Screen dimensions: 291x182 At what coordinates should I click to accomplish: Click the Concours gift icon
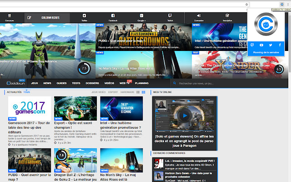click(10, 16)
